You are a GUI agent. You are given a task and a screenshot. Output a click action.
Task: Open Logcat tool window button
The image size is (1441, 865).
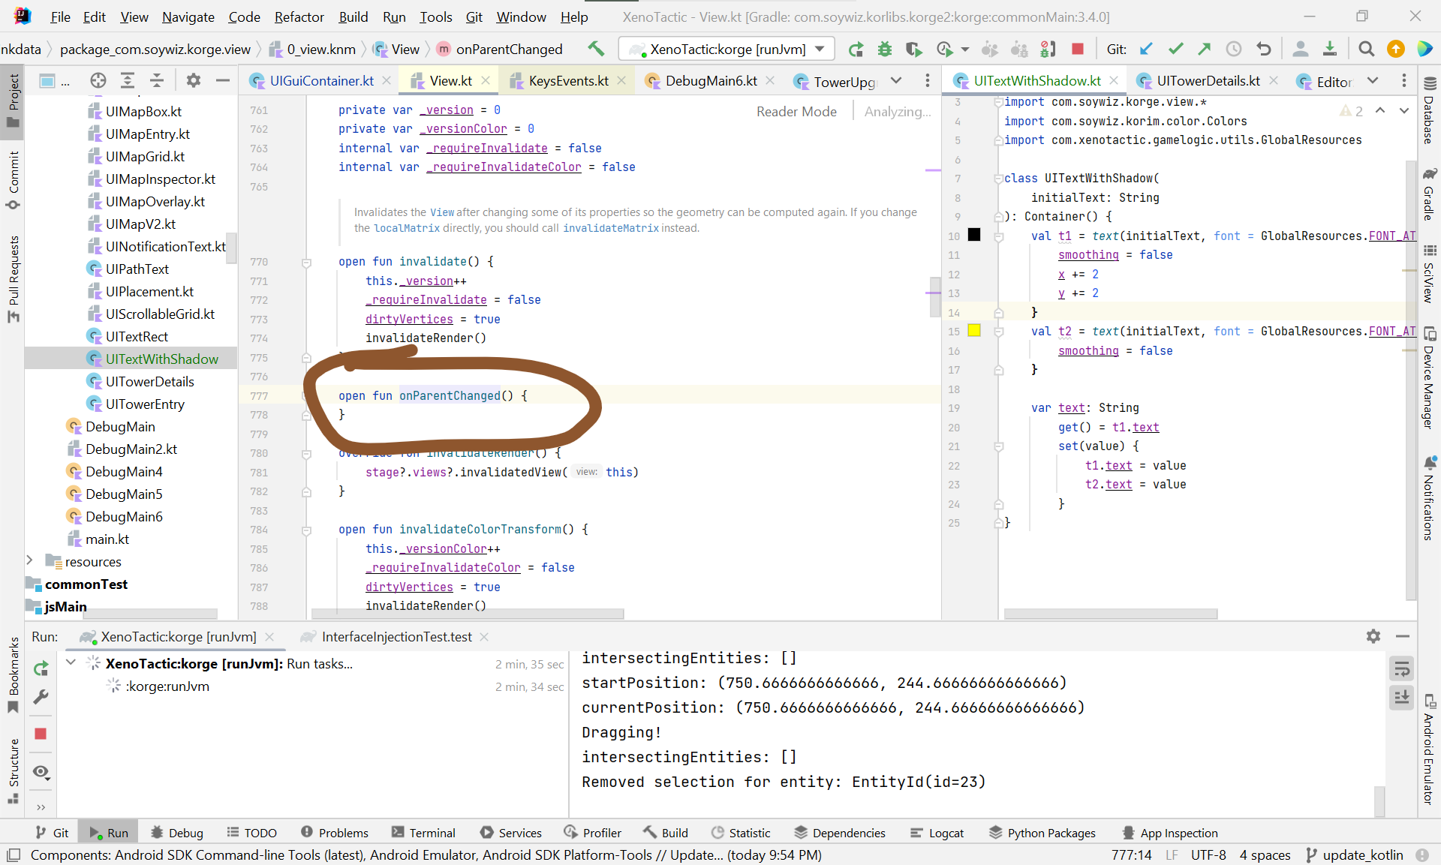tap(937, 833)
